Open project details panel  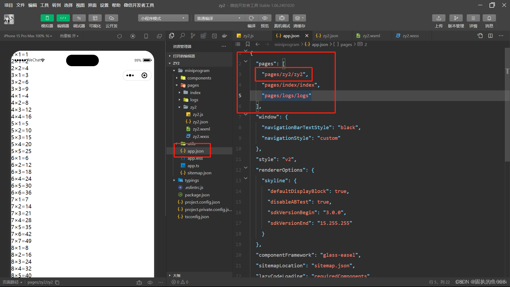pyautogui.click(x=473, y=18)
